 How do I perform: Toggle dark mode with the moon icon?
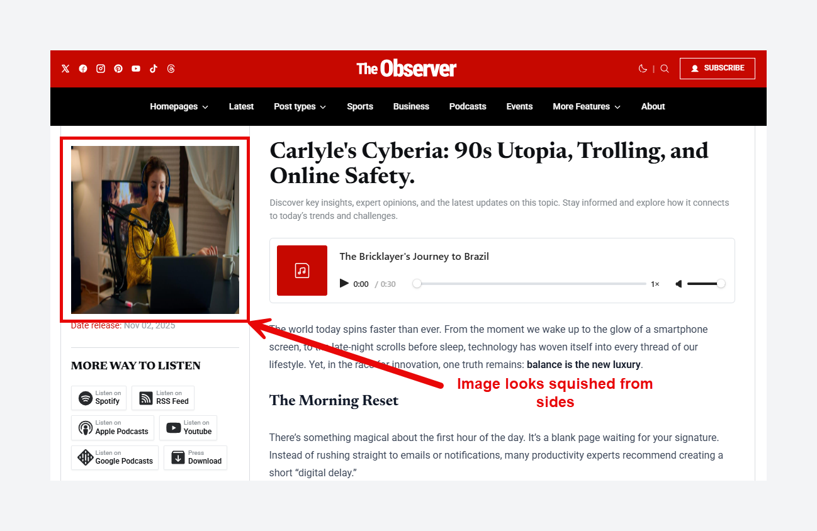[643, 68]
